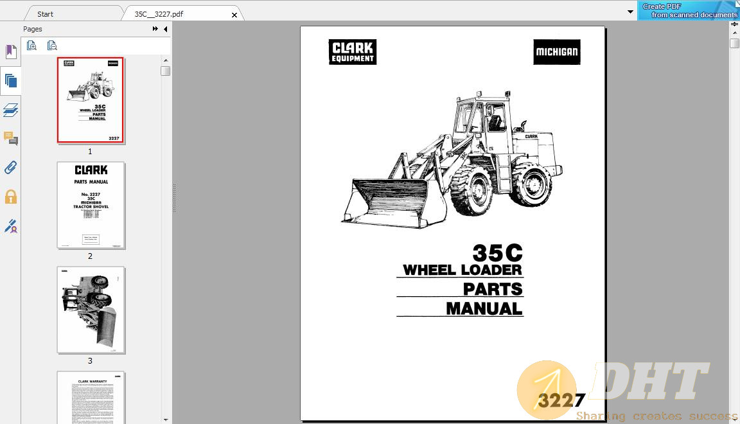The height and width of the screenshot is (424, 740).
Task: Select page 1 thumbnail
Action: (91, 100)
